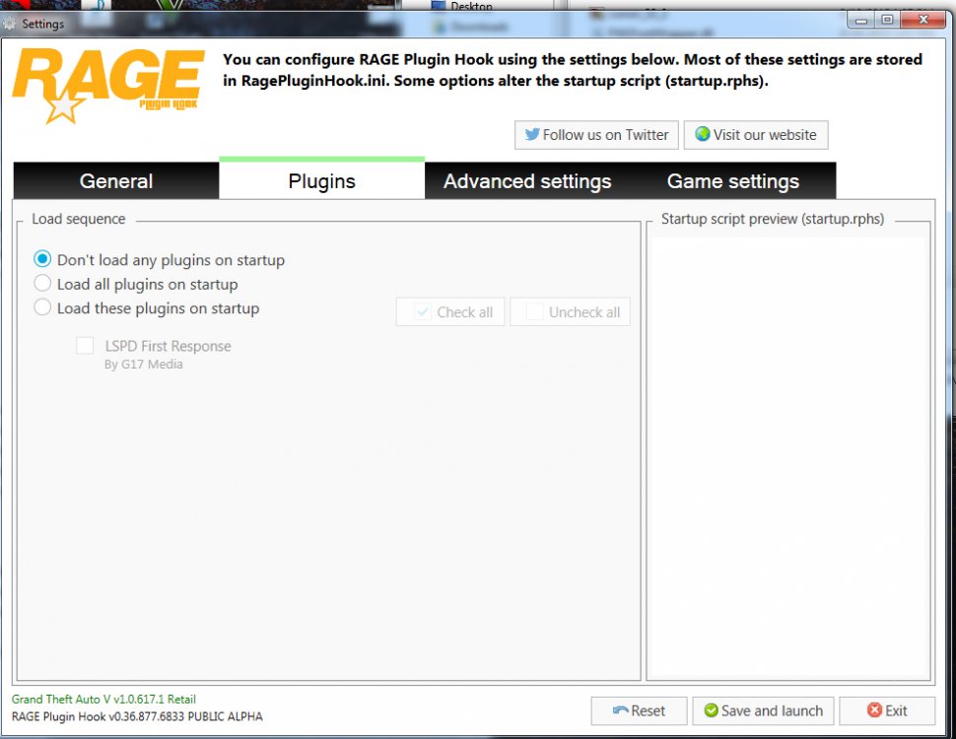Minimize the Settings window

pyautogui.click(x=860, y=20)
